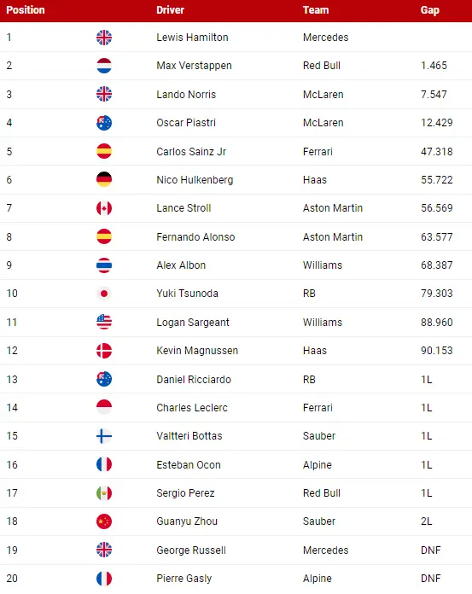472x594 pixels.
Task: Select the Team column header
Action: [x=316, y=10]
